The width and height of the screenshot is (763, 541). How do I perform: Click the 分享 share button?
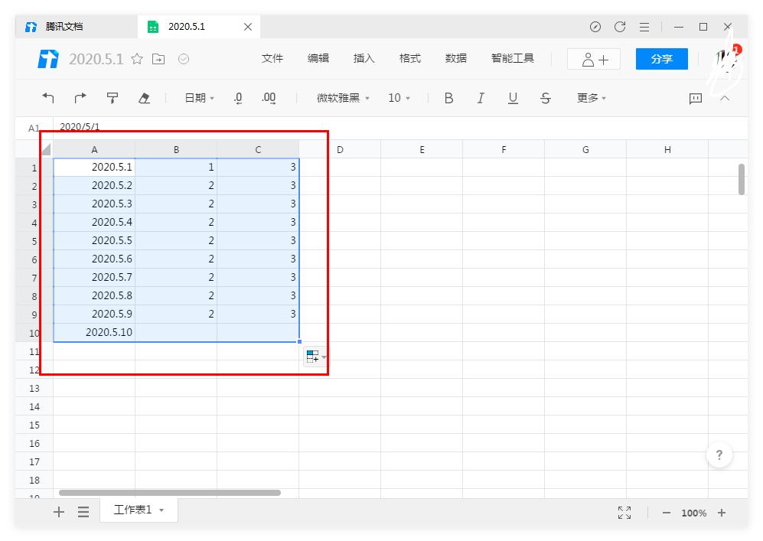pyautogui.click(x=661, y=58)
